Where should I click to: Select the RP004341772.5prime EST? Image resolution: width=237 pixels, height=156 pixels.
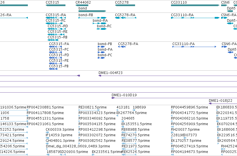click(x=189, y=113)
